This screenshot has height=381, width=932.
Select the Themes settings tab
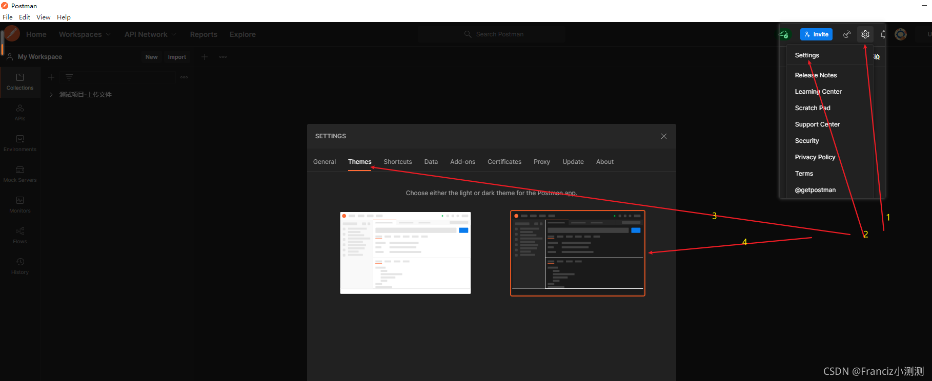pyautogui.click(x=360, y=162)
